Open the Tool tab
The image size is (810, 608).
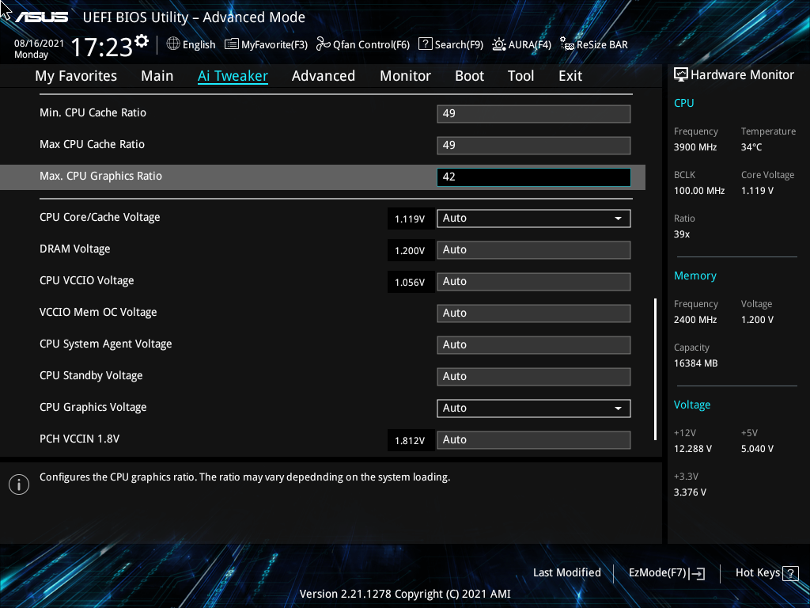[x=520, y=76]
